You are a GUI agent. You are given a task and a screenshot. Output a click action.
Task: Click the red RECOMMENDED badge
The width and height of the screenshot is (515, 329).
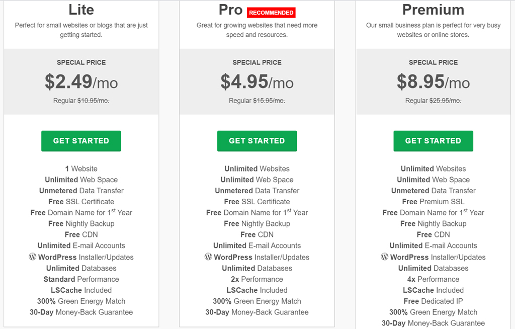[x=271, y=13]
